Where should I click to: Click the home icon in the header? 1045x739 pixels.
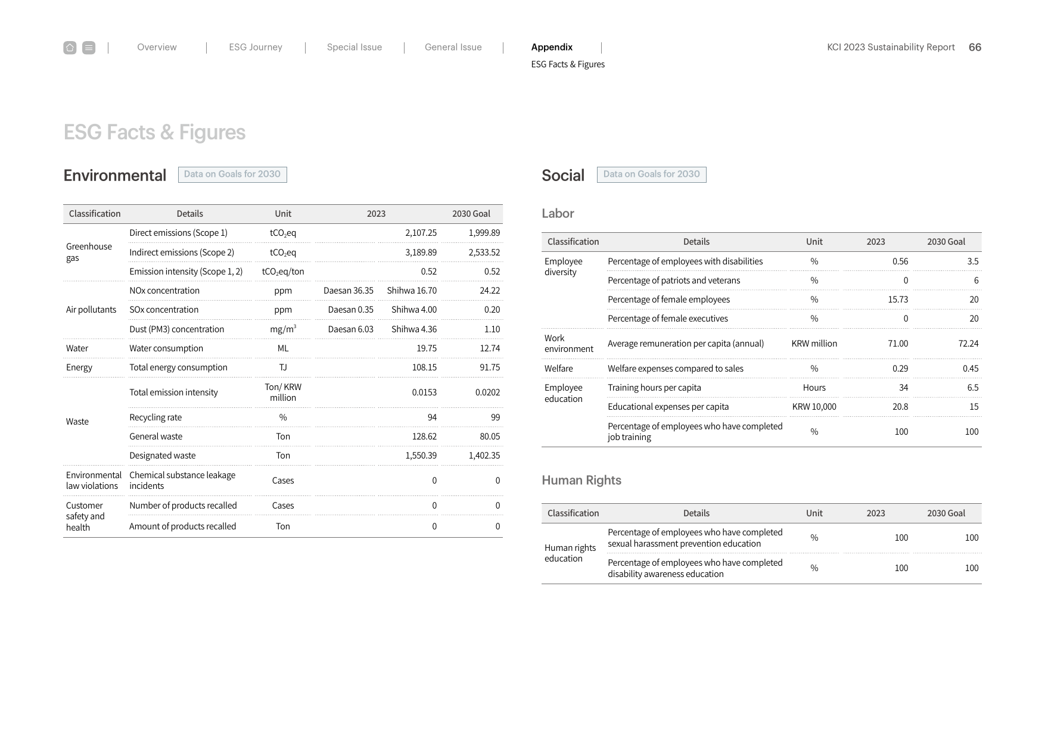(70, 48)
